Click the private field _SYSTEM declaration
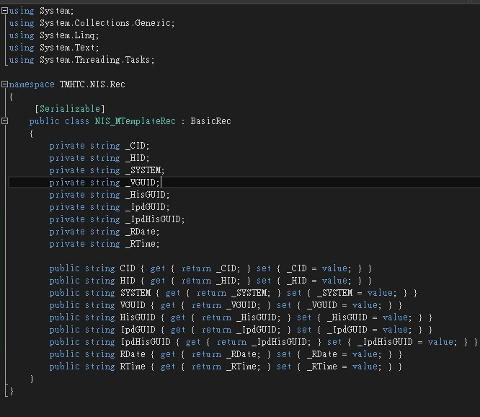This screenshot has height=417, width=480. (107, 170)
